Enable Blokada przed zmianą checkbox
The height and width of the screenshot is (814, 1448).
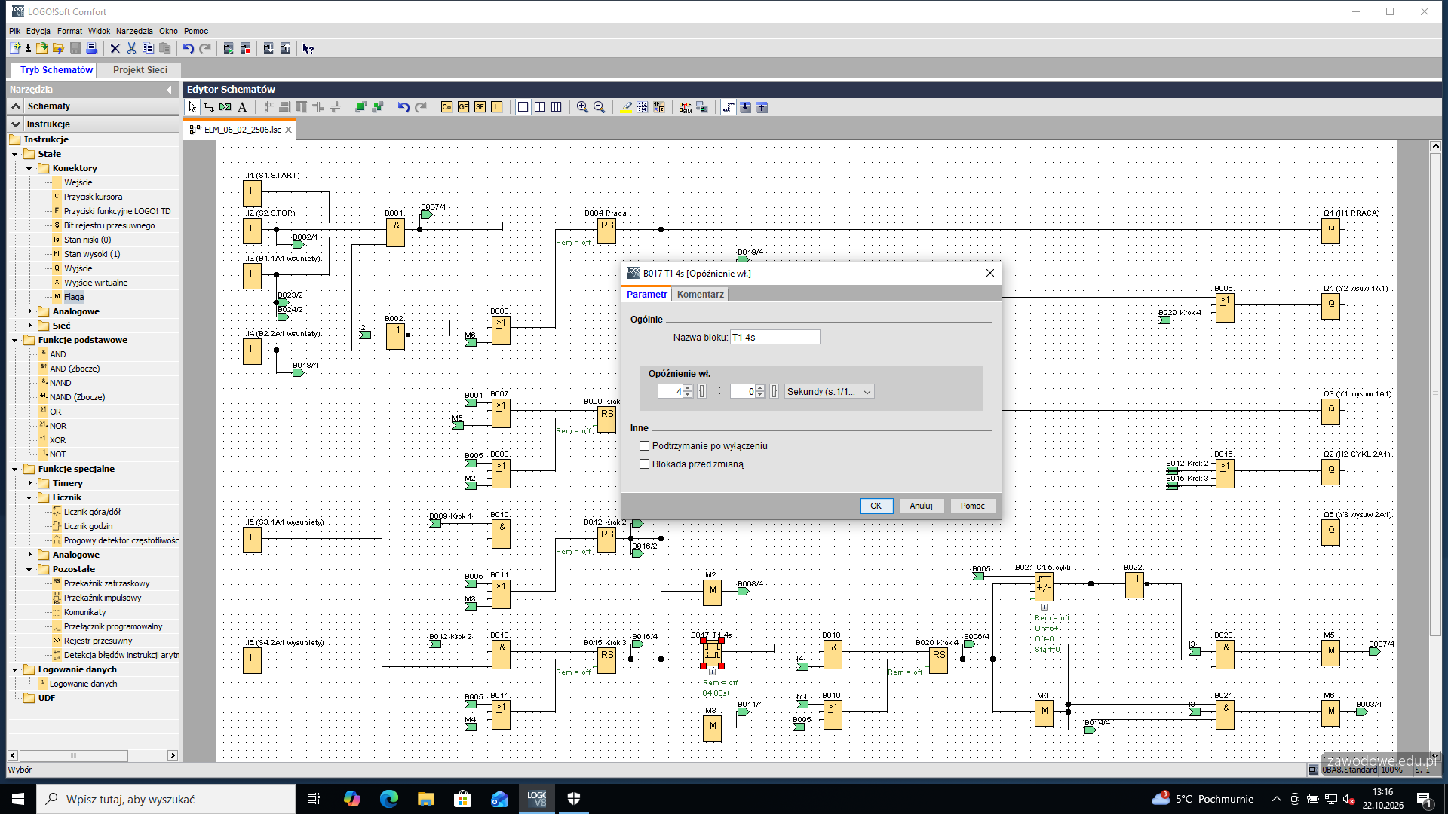pyautogui.click(x=644, y=464)
